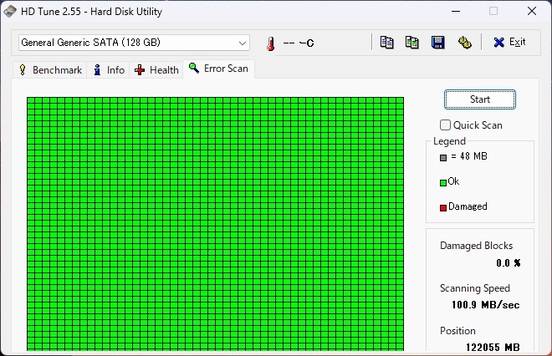Viewport: 552px width, 356px height.
Task: Click the blue X Exit button
Action: (509, 43)
